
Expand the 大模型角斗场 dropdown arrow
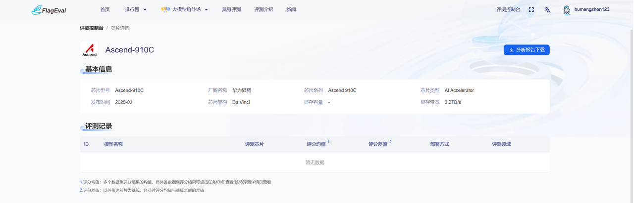tap(206, 10)
